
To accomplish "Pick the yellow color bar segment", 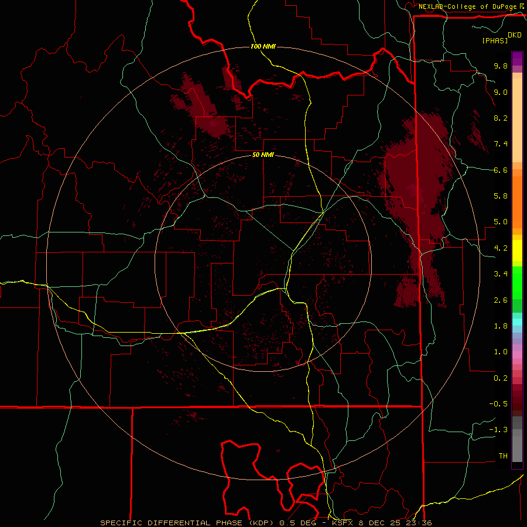I will 517,251.
